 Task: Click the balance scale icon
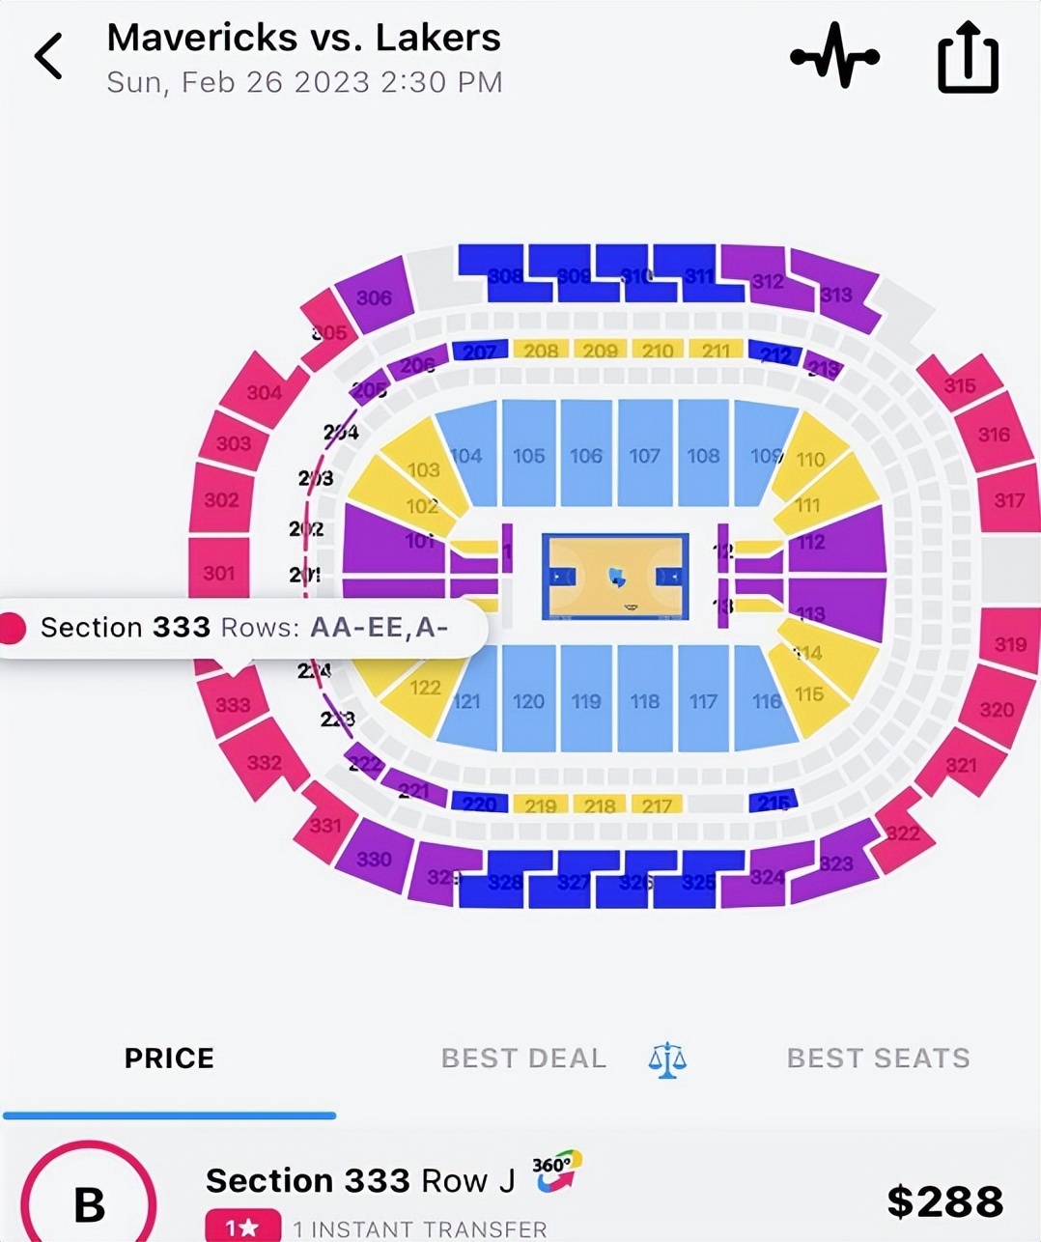click(666, 1059)
